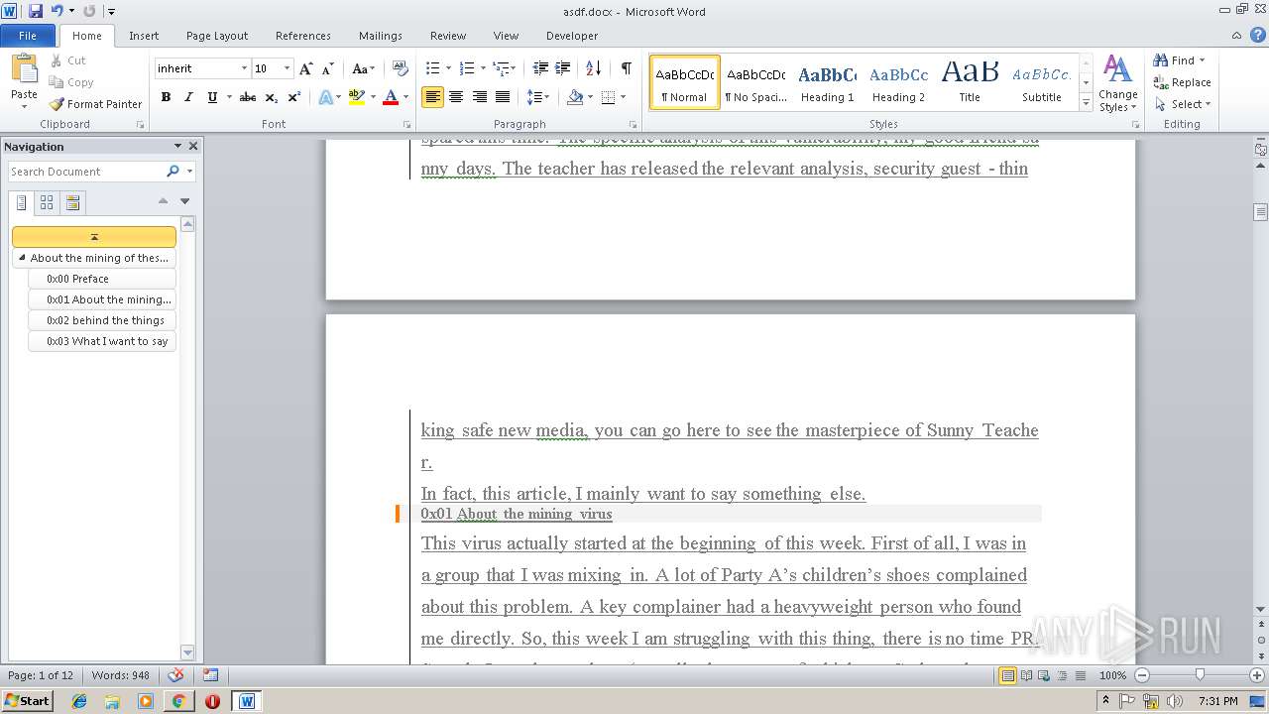Screen dimensions: 1269x714
Task: Open the bullets list dropdown arrow
Action: point(449,68)
